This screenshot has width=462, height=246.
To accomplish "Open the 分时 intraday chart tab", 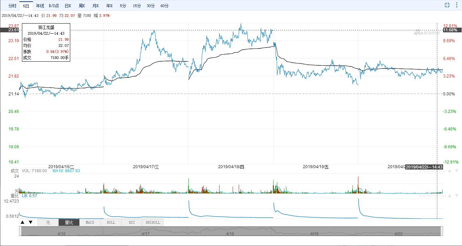I will click(12, 6).
